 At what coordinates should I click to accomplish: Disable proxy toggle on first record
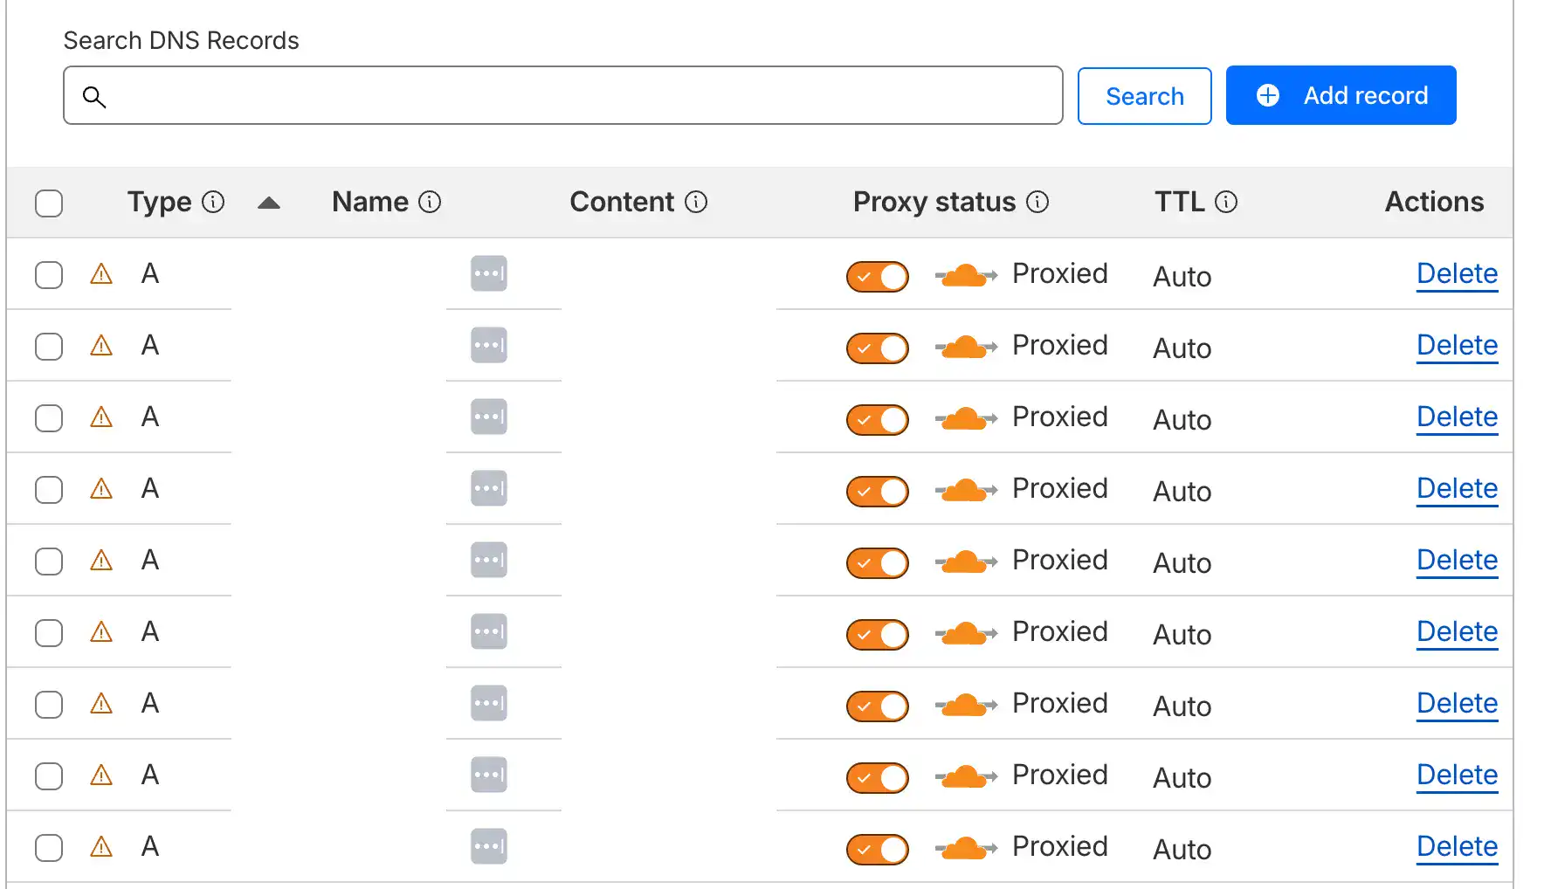pyautogui.click(x=878, y=277)
